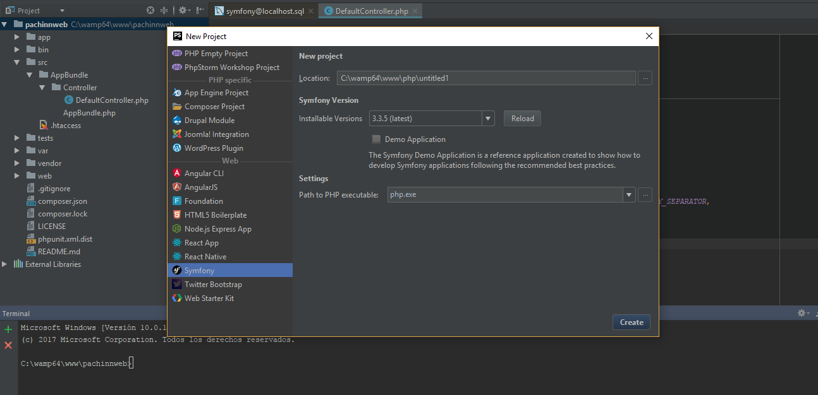The width and height of the screenshot is (818, 395).
Task: Expand the web folder
Action: (x=17, y=176)
